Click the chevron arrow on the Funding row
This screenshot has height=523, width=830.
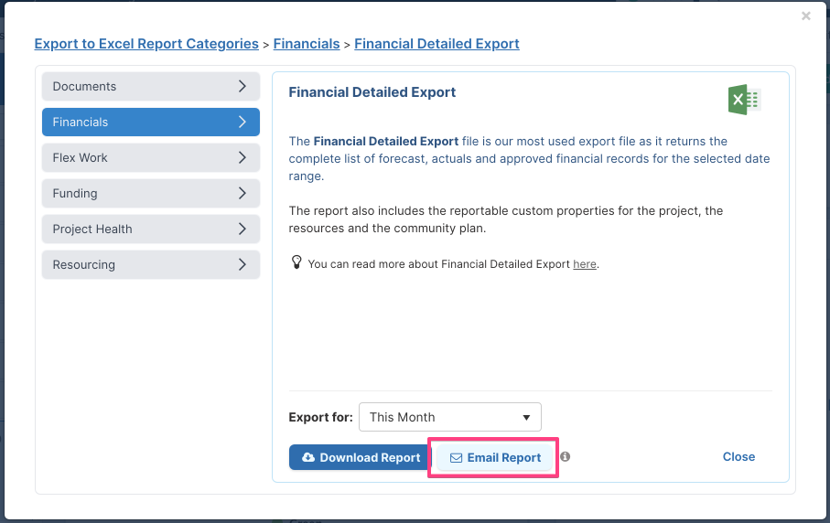243,193
